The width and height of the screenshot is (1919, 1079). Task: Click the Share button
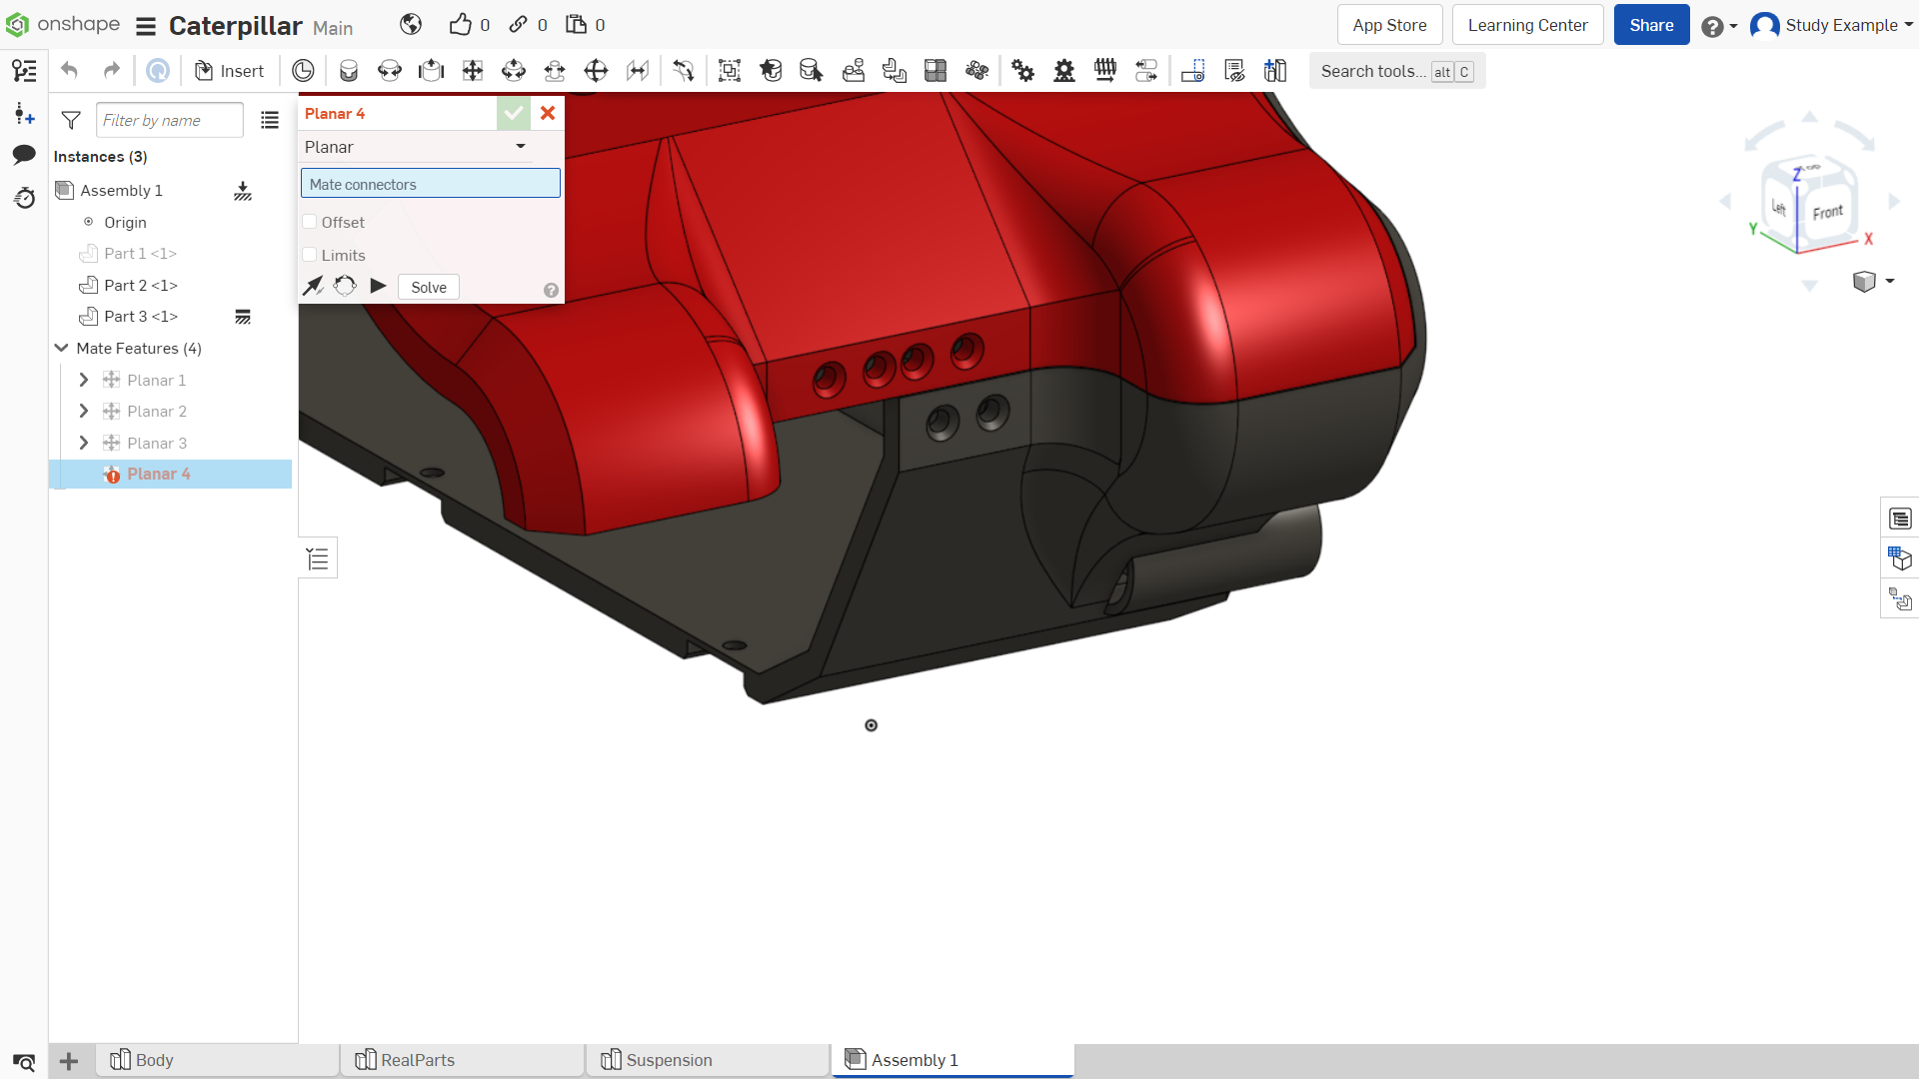[x=1651, y=25]
